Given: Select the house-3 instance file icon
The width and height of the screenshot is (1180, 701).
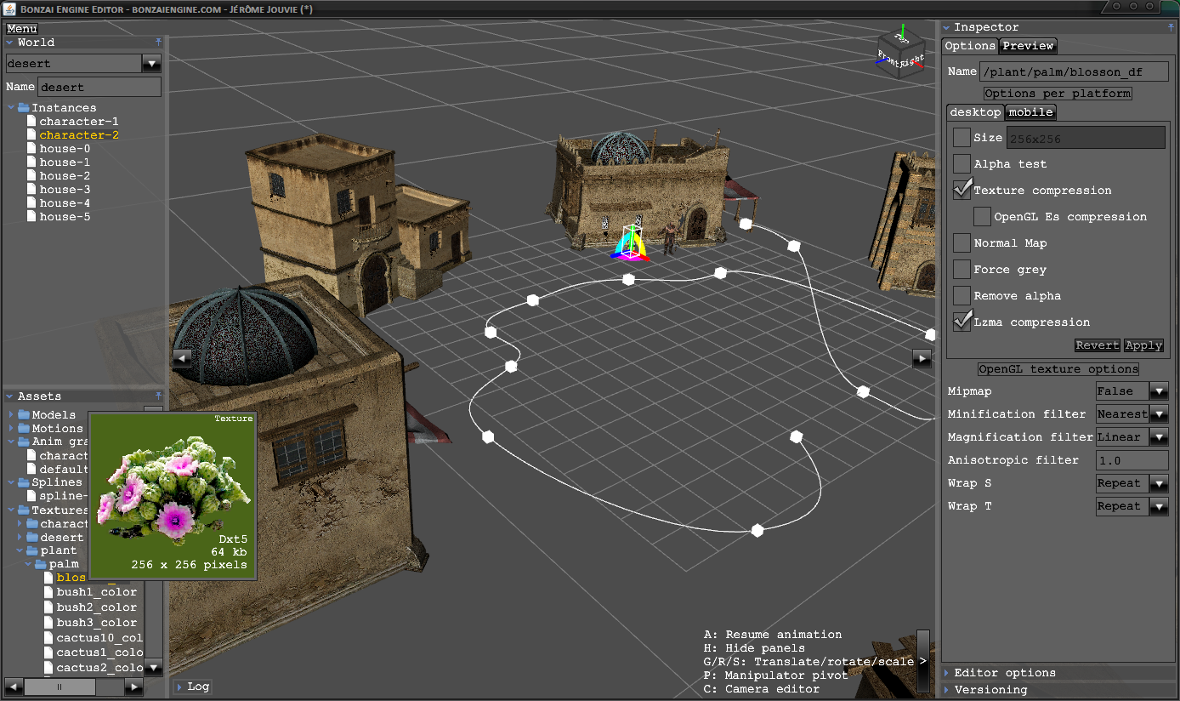Looking at the screenshot, I should point(32,190).
